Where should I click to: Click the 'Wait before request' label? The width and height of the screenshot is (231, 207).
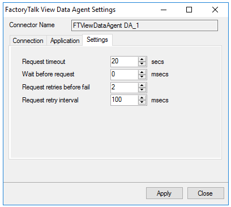coord(48,74)
